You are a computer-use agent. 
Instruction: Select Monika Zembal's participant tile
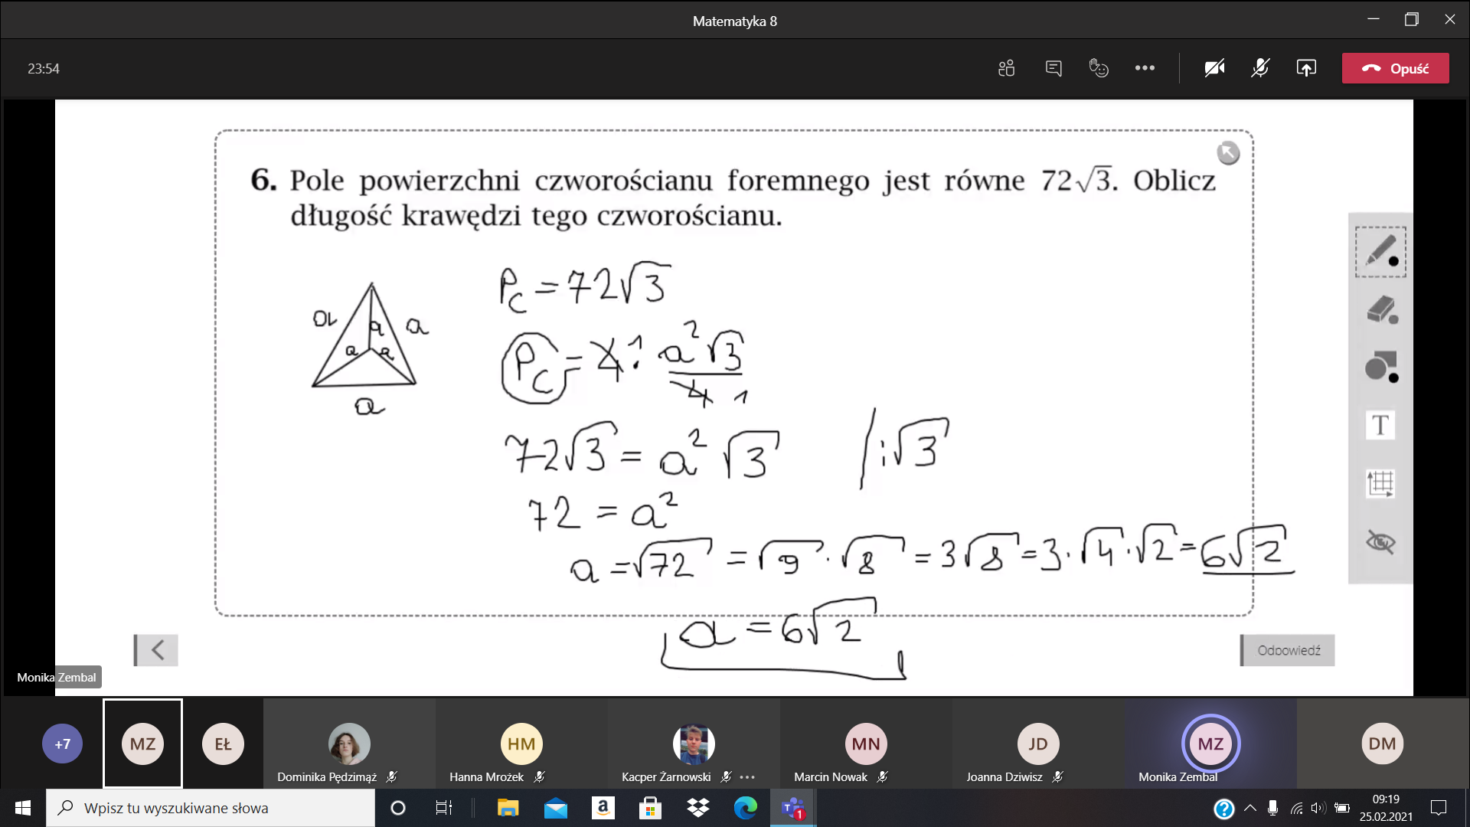tap(1210, 744)
